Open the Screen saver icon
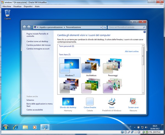Screen dimensions: 165x135 [133, 101]
